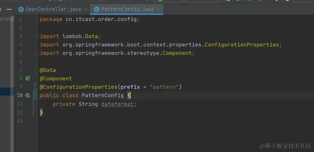Viewport: 314px width, 152px height.
Task: Click the package name cn.itcast.order.config
Action: [x=101, y=19]
